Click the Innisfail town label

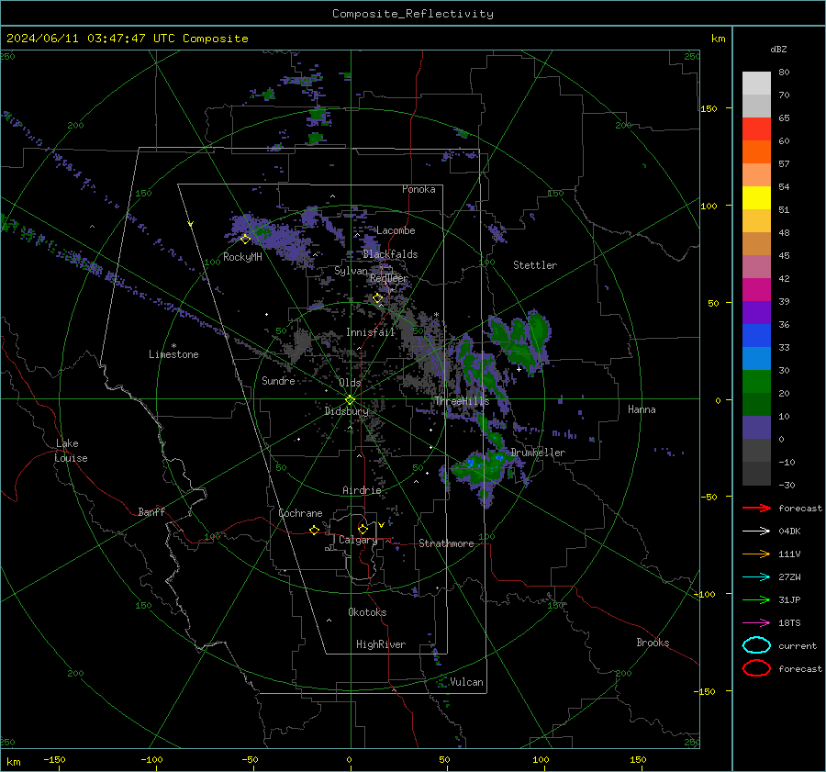coord(370,332)
